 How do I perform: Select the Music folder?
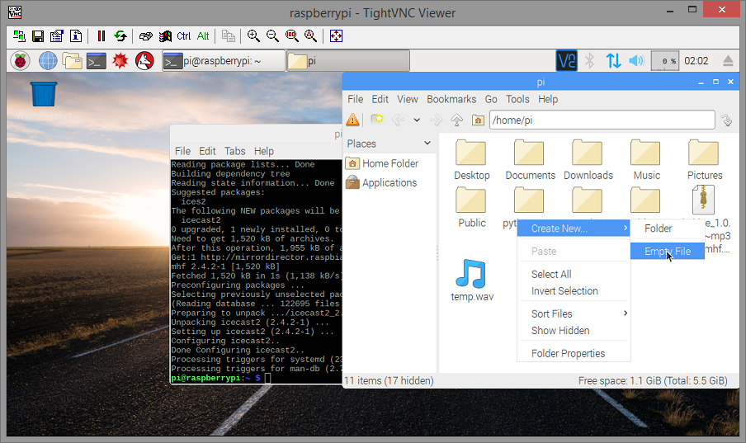647,160
